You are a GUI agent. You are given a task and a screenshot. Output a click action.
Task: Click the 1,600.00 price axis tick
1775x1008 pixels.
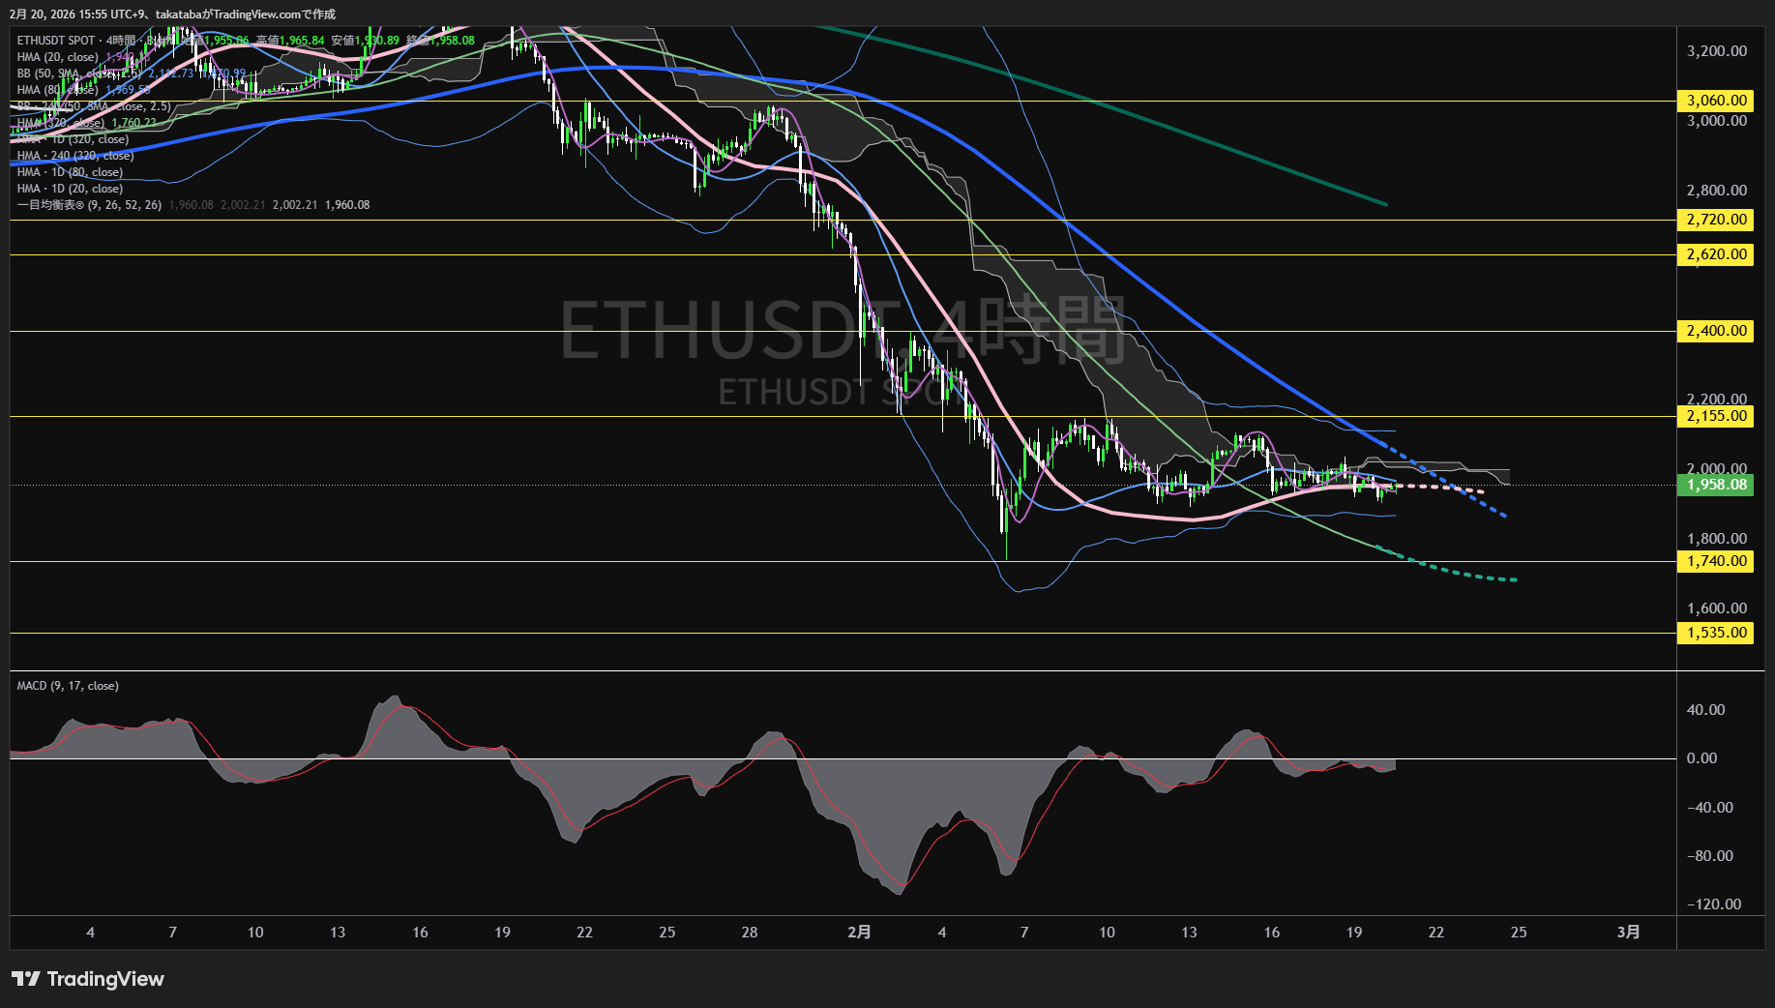tap(1717, 608)
